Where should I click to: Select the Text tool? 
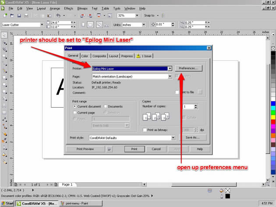(4, 105)
